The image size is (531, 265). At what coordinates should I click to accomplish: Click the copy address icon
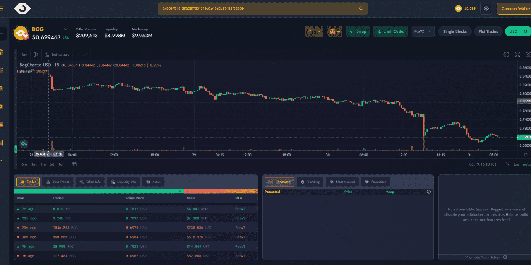[310, 31]
